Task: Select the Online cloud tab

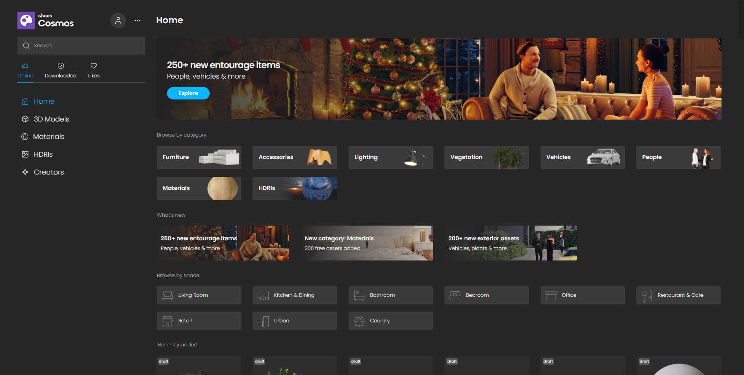Action: pos(25,70)
